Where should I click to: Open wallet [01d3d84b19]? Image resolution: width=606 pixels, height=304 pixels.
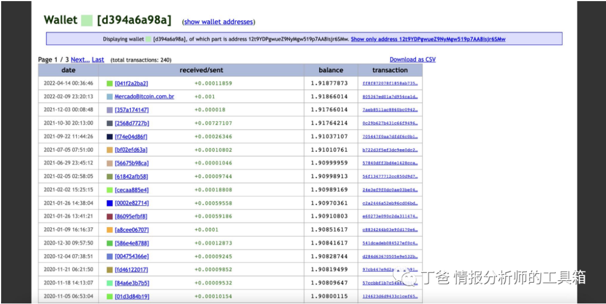(132, 297)
